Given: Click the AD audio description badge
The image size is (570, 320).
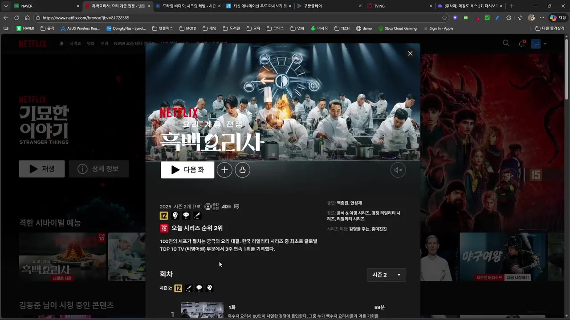Looking at the screenshot, I should (x=226, y=207).
